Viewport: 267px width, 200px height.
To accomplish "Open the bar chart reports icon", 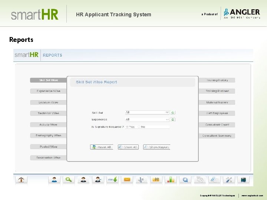I will click(x=171, y=180).
